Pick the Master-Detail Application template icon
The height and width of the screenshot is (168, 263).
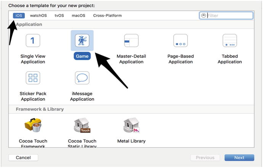pos(131,41)
